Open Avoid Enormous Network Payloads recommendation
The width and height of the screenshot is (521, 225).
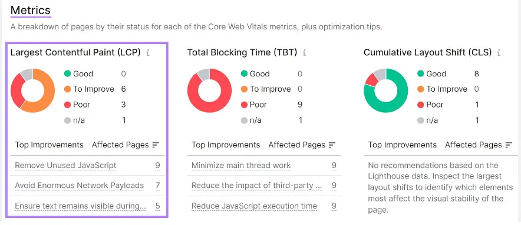click(80, 186)
